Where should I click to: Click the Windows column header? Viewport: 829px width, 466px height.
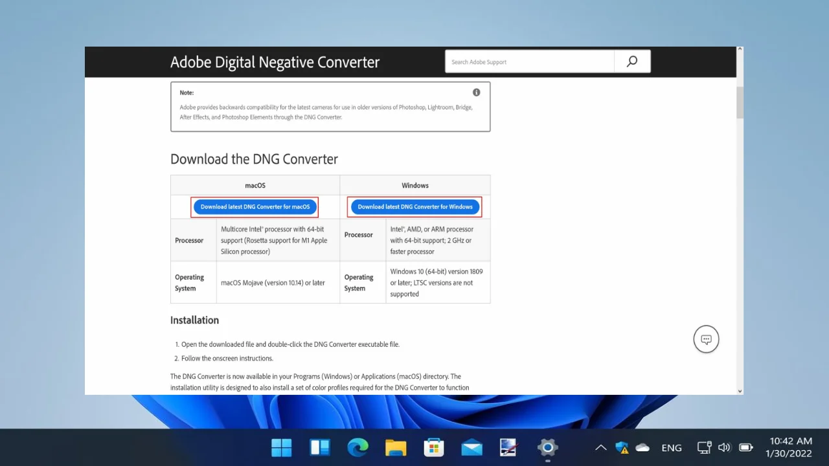pos(415,185)
